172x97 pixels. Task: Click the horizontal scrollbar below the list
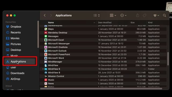[101, 89]
